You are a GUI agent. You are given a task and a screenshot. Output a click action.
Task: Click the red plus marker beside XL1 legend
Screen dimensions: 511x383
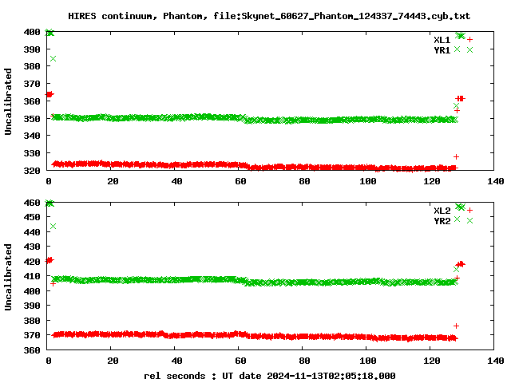pos(469,40)
